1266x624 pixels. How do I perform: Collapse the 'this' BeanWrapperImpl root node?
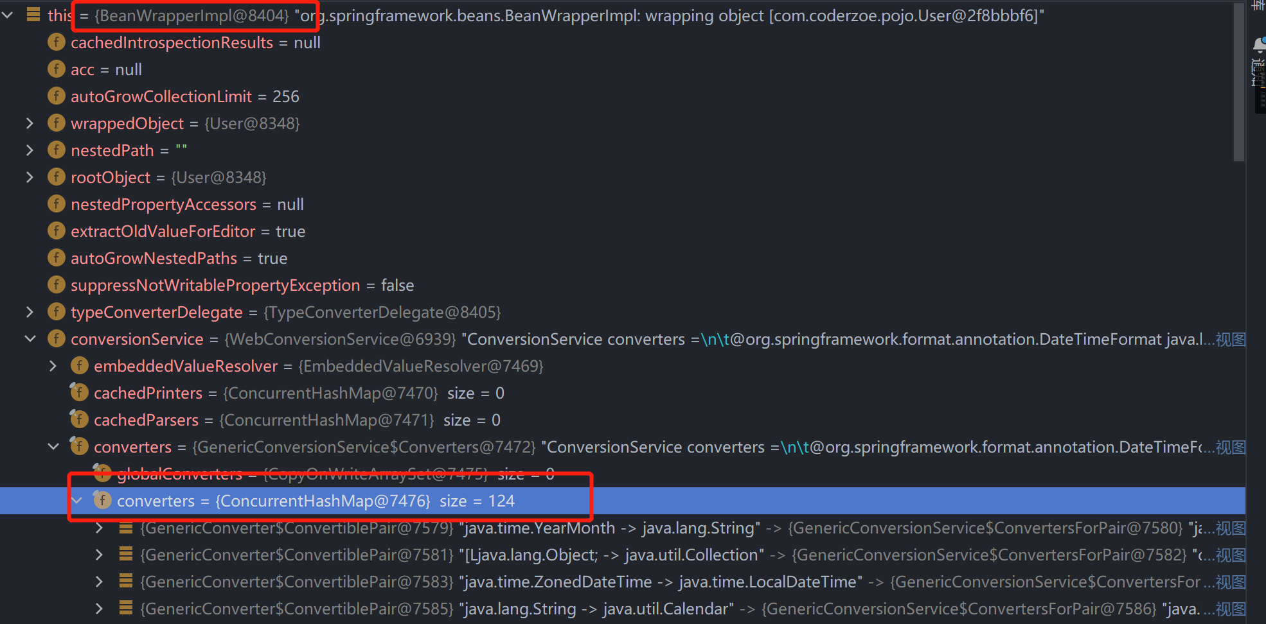click(x=8, y=15)
